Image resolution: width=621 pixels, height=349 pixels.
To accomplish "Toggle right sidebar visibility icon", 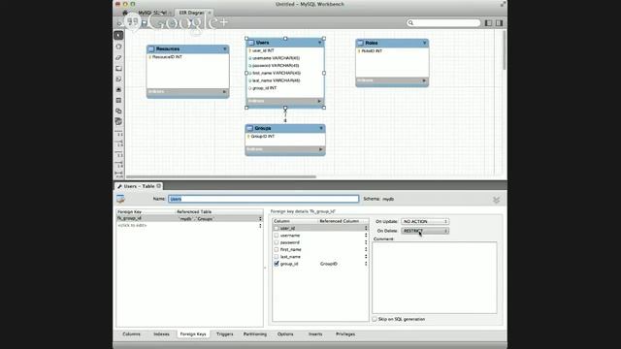I will [x=499, y=23].
